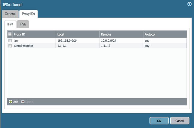Click remote address 1.1.1.2

coord(106,46)
